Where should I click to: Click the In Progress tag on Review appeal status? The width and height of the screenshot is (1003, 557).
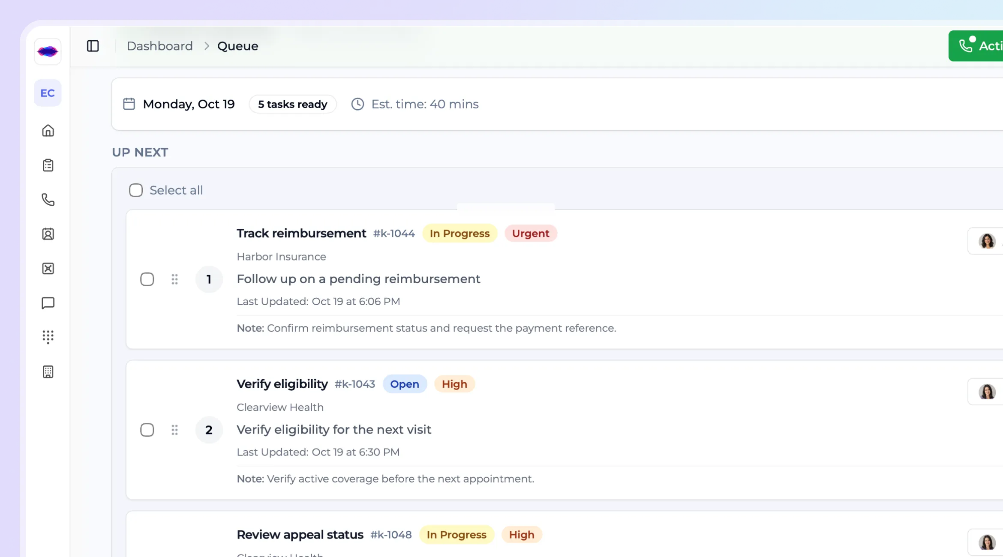(x=456, y=535)
